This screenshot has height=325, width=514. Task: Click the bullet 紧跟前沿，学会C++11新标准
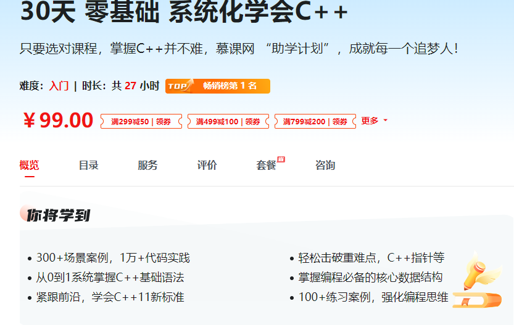point(110,297)
